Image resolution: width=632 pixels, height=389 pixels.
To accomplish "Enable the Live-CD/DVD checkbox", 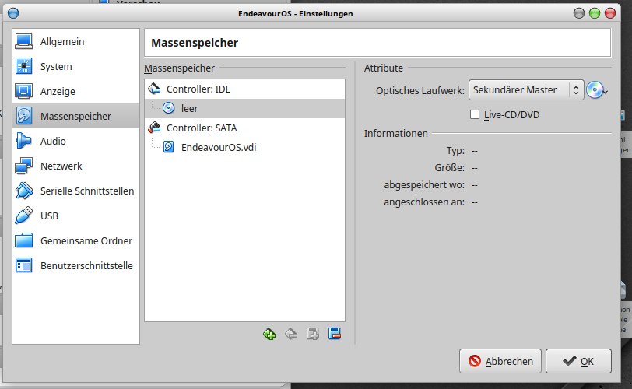I will [x=475, y=115].
